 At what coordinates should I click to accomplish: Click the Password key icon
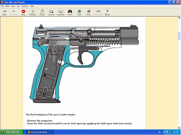[98, 12]
